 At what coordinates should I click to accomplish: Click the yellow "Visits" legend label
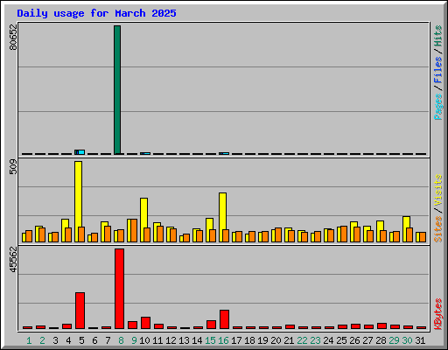click(x=437, y=190)
